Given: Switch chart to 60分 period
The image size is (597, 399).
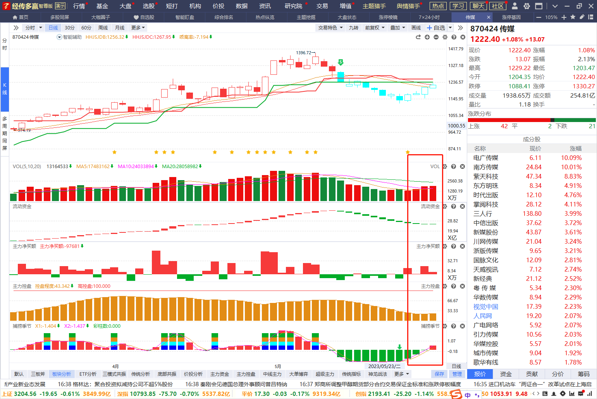Looking at the screenshot, I should click(86, 28).
